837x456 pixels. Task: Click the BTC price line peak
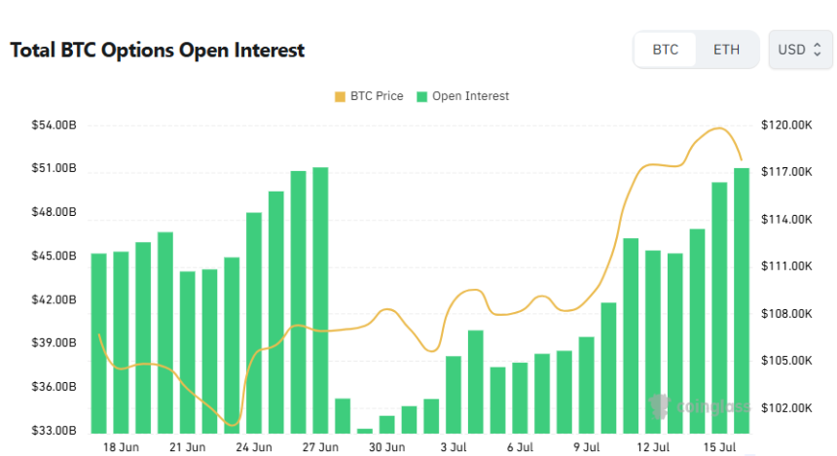point(719,128)
